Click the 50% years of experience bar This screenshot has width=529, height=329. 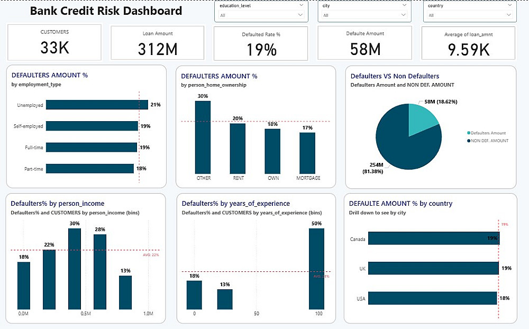coord(316,269)
